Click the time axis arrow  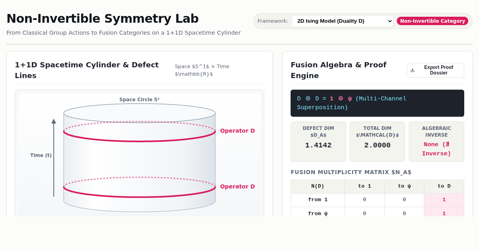coord(53,158)
